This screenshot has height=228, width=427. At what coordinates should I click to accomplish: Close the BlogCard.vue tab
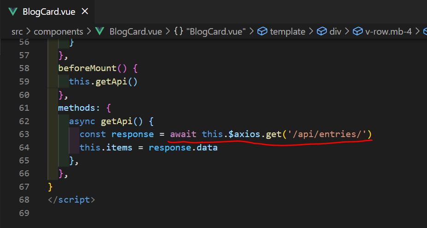click(x=85, y=12)
